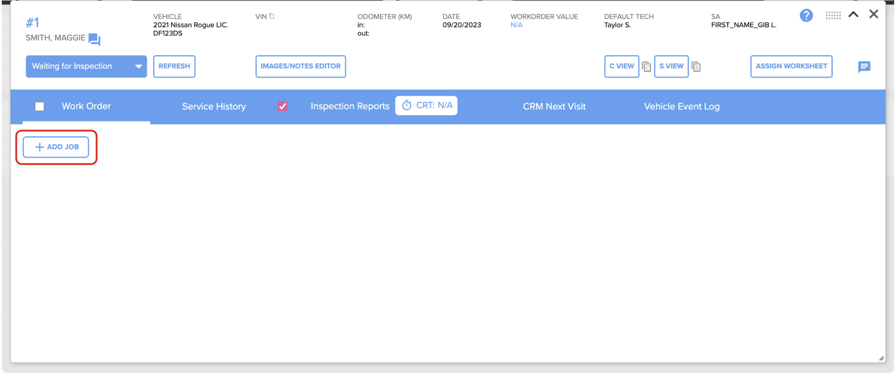Click the CRT timer clock icon

(406, 105)
